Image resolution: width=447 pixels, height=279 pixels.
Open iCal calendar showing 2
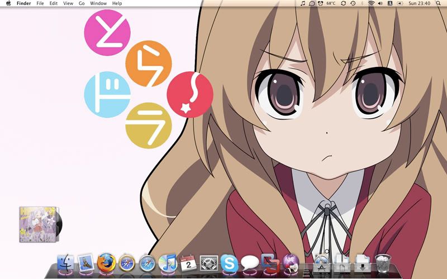click(x=188, y=263)
